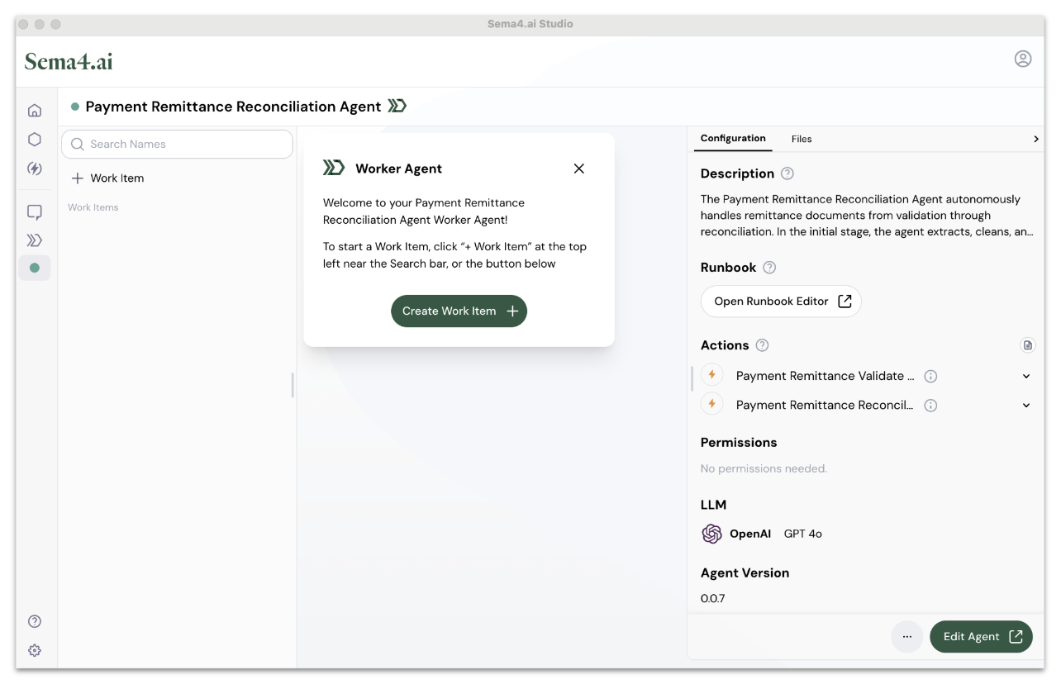This screenshot has height=684, width=1061.
Task: Click the GPT 4o model text
Action: pos(803,534)
